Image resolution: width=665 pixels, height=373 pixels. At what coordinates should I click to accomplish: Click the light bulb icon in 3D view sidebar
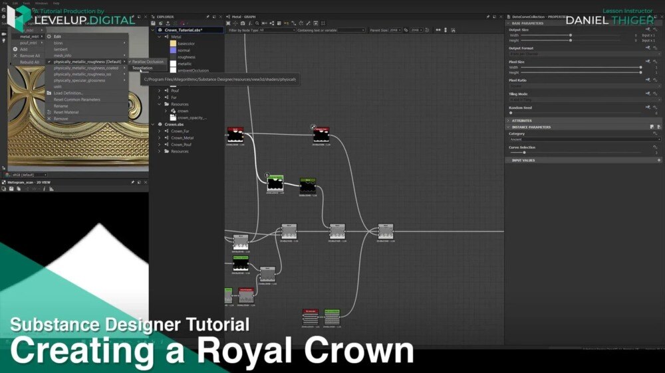[x=4, y=40]
